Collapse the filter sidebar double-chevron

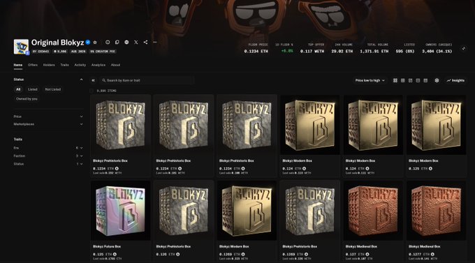93,80
